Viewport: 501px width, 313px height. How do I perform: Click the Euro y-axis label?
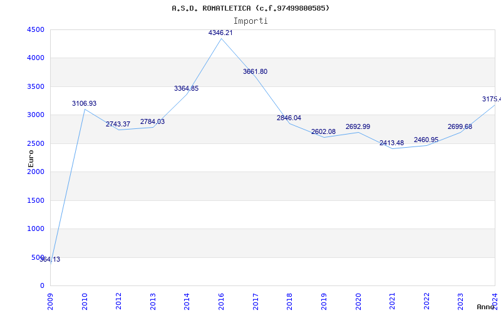coord(31,158)
